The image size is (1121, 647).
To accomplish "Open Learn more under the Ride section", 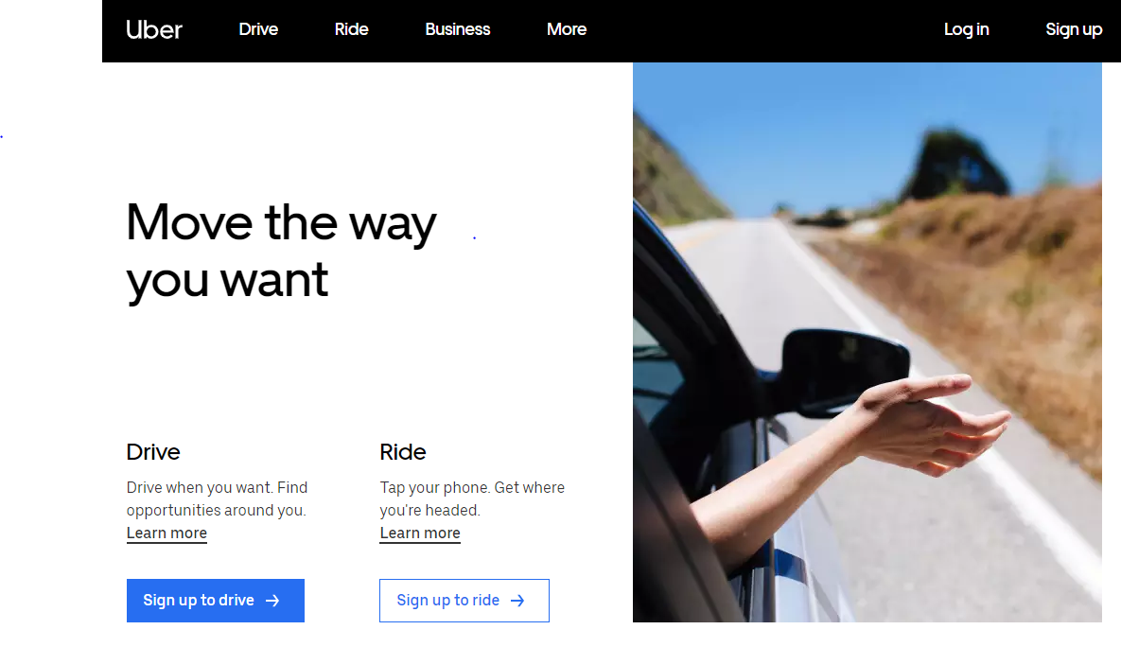I will point(420,533).
